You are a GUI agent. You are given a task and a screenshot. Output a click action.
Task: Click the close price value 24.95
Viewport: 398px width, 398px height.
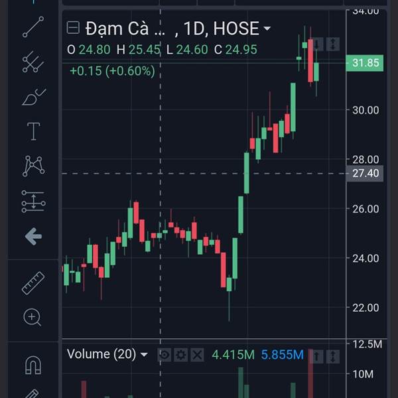[x=241, y=50]
